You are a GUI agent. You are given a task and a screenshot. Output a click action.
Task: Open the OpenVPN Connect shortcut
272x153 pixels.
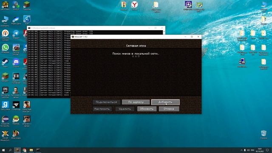tap(5, 35)
